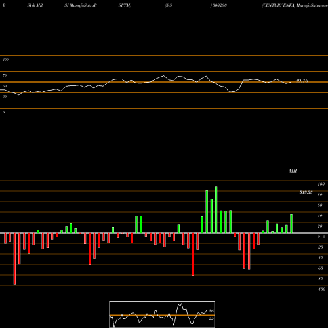Open the mini overview chart thumbnail
Screen dimensions: 328x328
(x=162, y=314)
